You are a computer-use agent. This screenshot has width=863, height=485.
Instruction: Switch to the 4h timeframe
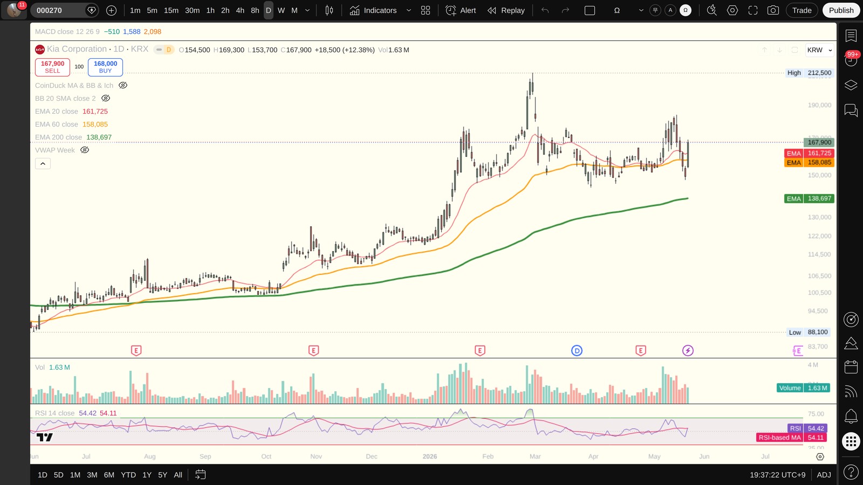240,10
